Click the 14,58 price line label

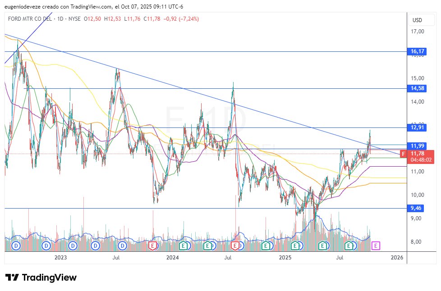417,88
